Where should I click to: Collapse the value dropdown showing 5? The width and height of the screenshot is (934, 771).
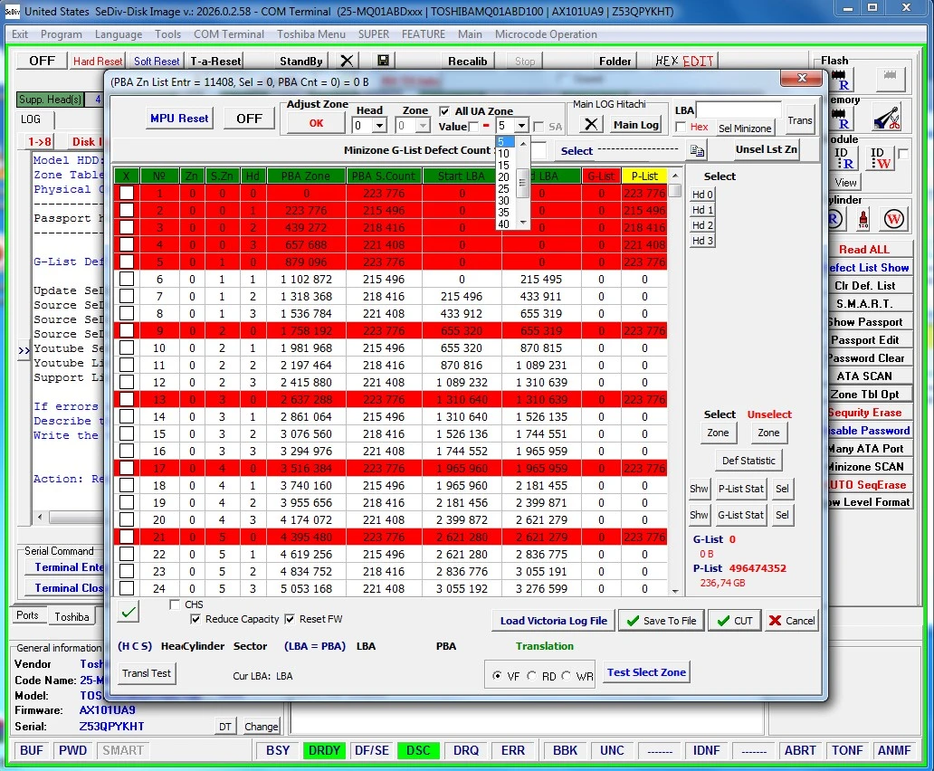(x=522, y=126)
